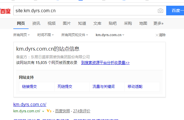The height and width of the screenshot is (120, 184).
Task: Open the 所有网页 filter dropdown
Action: [22, 35]
